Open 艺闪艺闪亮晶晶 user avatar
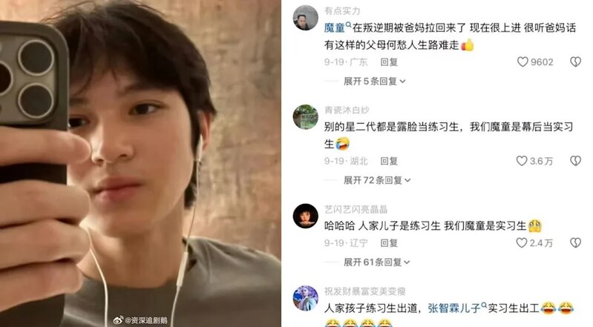Screen dimensions: 593x327 tap(306, 216)
